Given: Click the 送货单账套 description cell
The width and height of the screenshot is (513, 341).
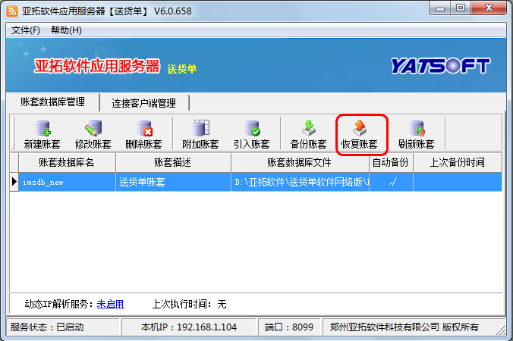Looking at the screenshot, I should (173, 182).
